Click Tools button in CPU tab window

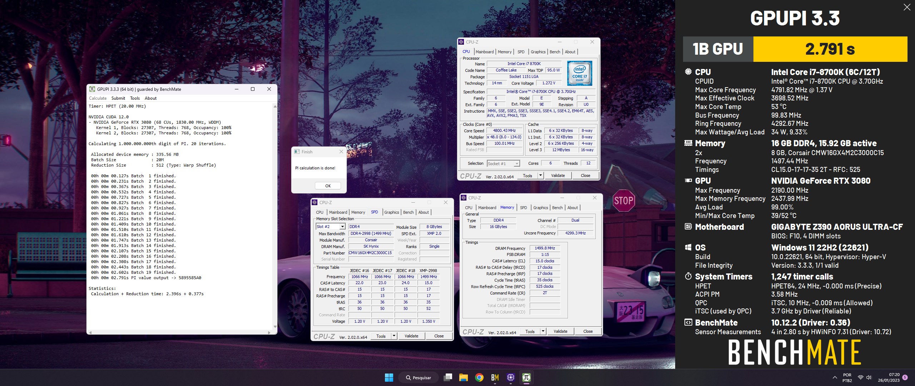[x=527, y=175]
